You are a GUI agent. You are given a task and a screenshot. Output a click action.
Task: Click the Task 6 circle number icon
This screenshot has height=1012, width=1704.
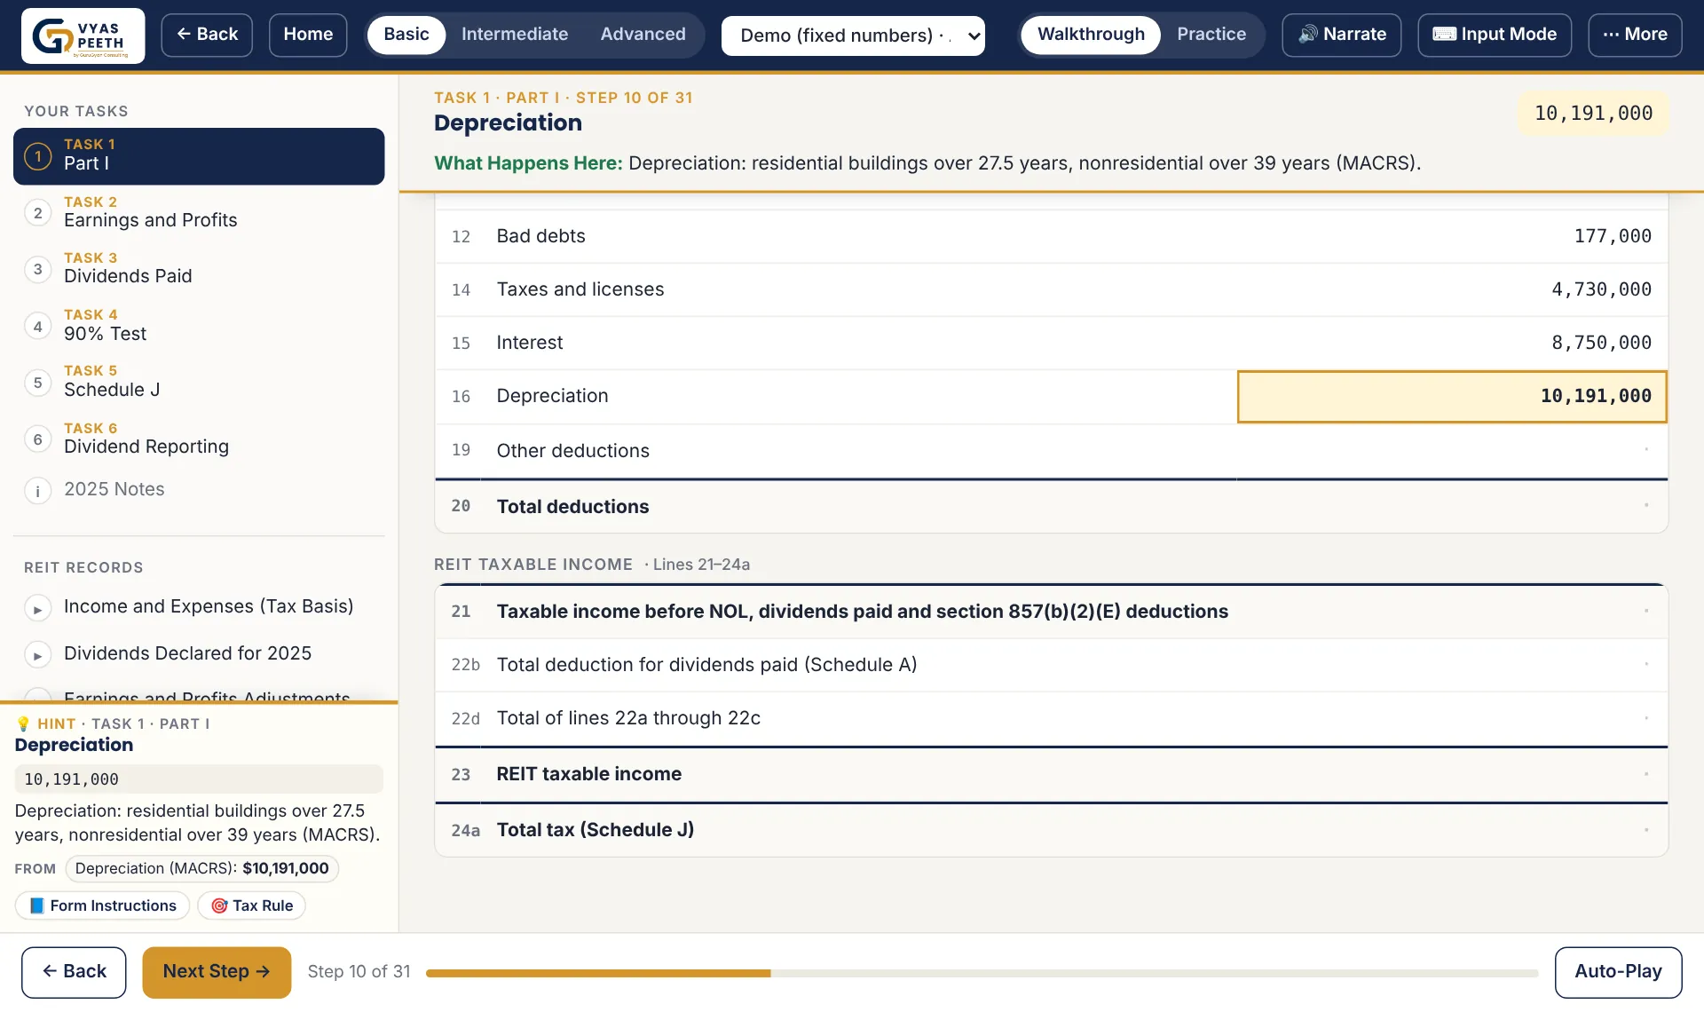coord(37,439)
